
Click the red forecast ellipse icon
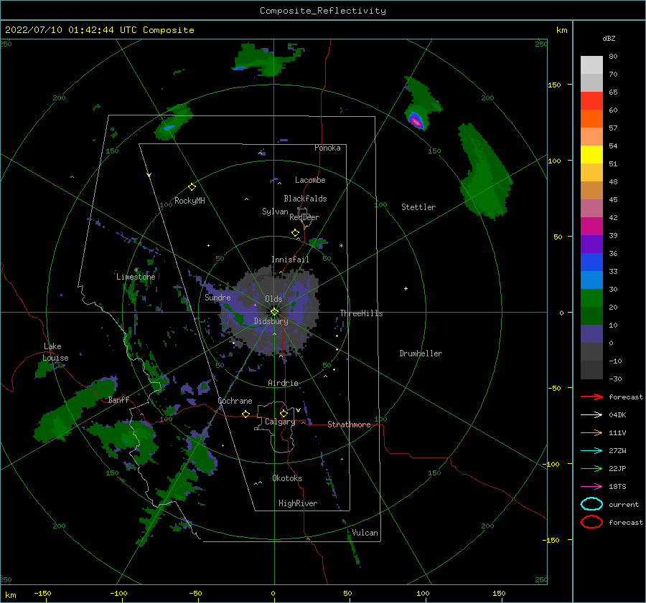coord(591,522)
